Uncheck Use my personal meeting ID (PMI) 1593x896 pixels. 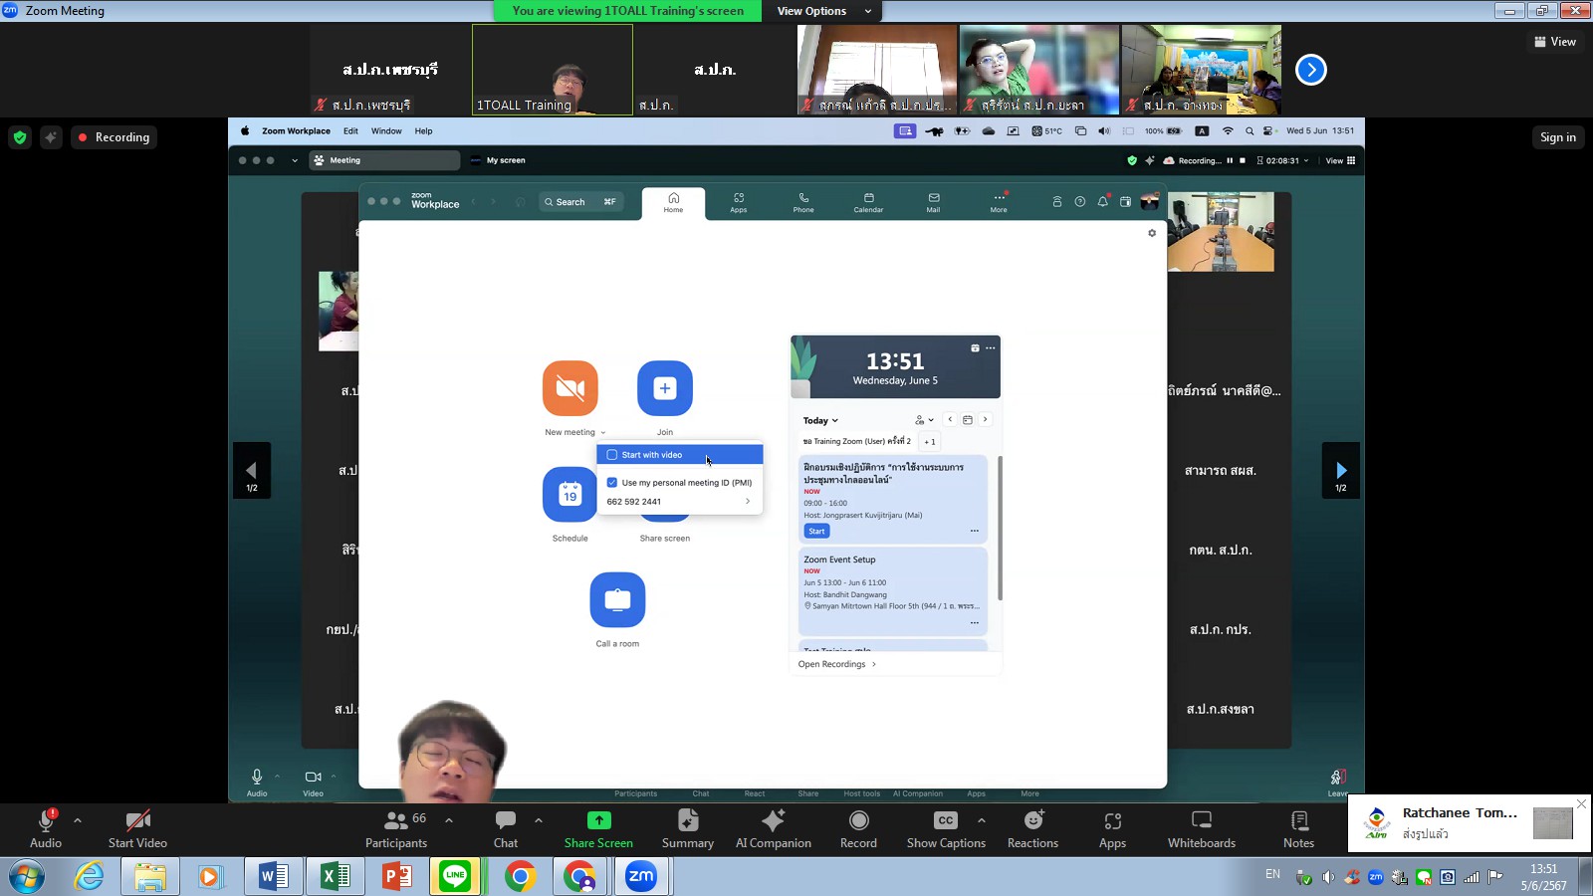point(612,483)
